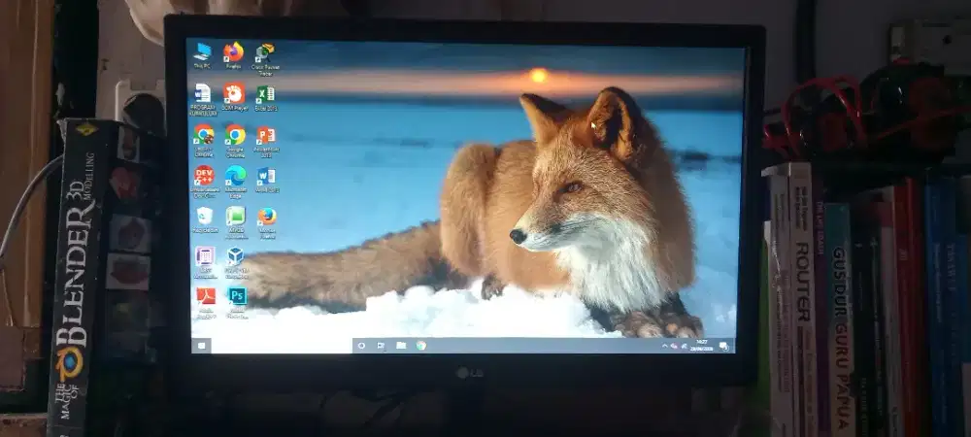This screenshot has width=971, height=437.
Task: Open Task View from the taskbar
Action: [x=380, y=345]
